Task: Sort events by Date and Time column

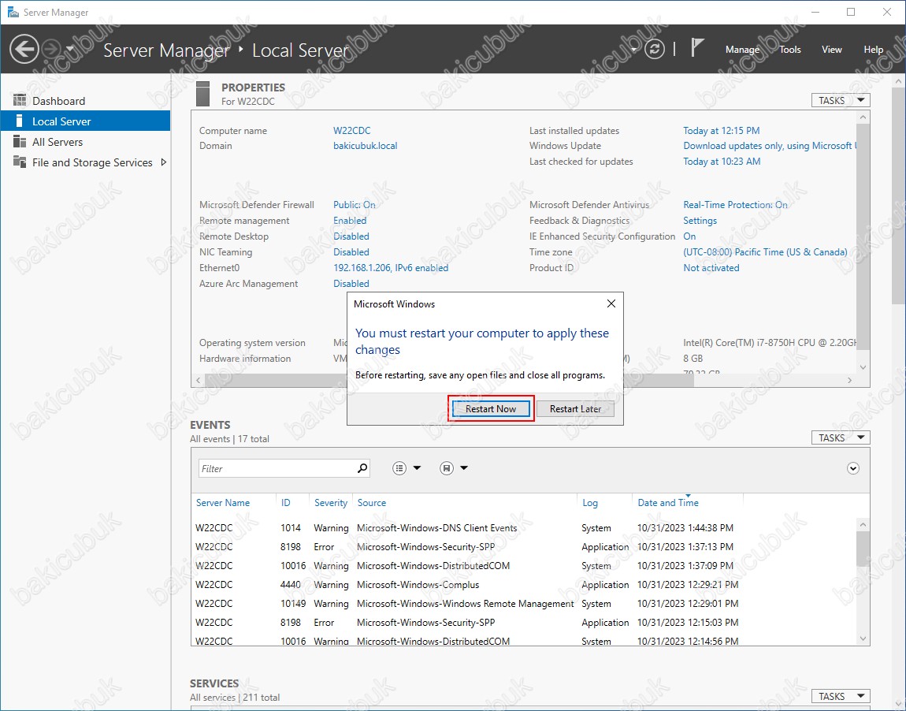Action: [668, 503]
